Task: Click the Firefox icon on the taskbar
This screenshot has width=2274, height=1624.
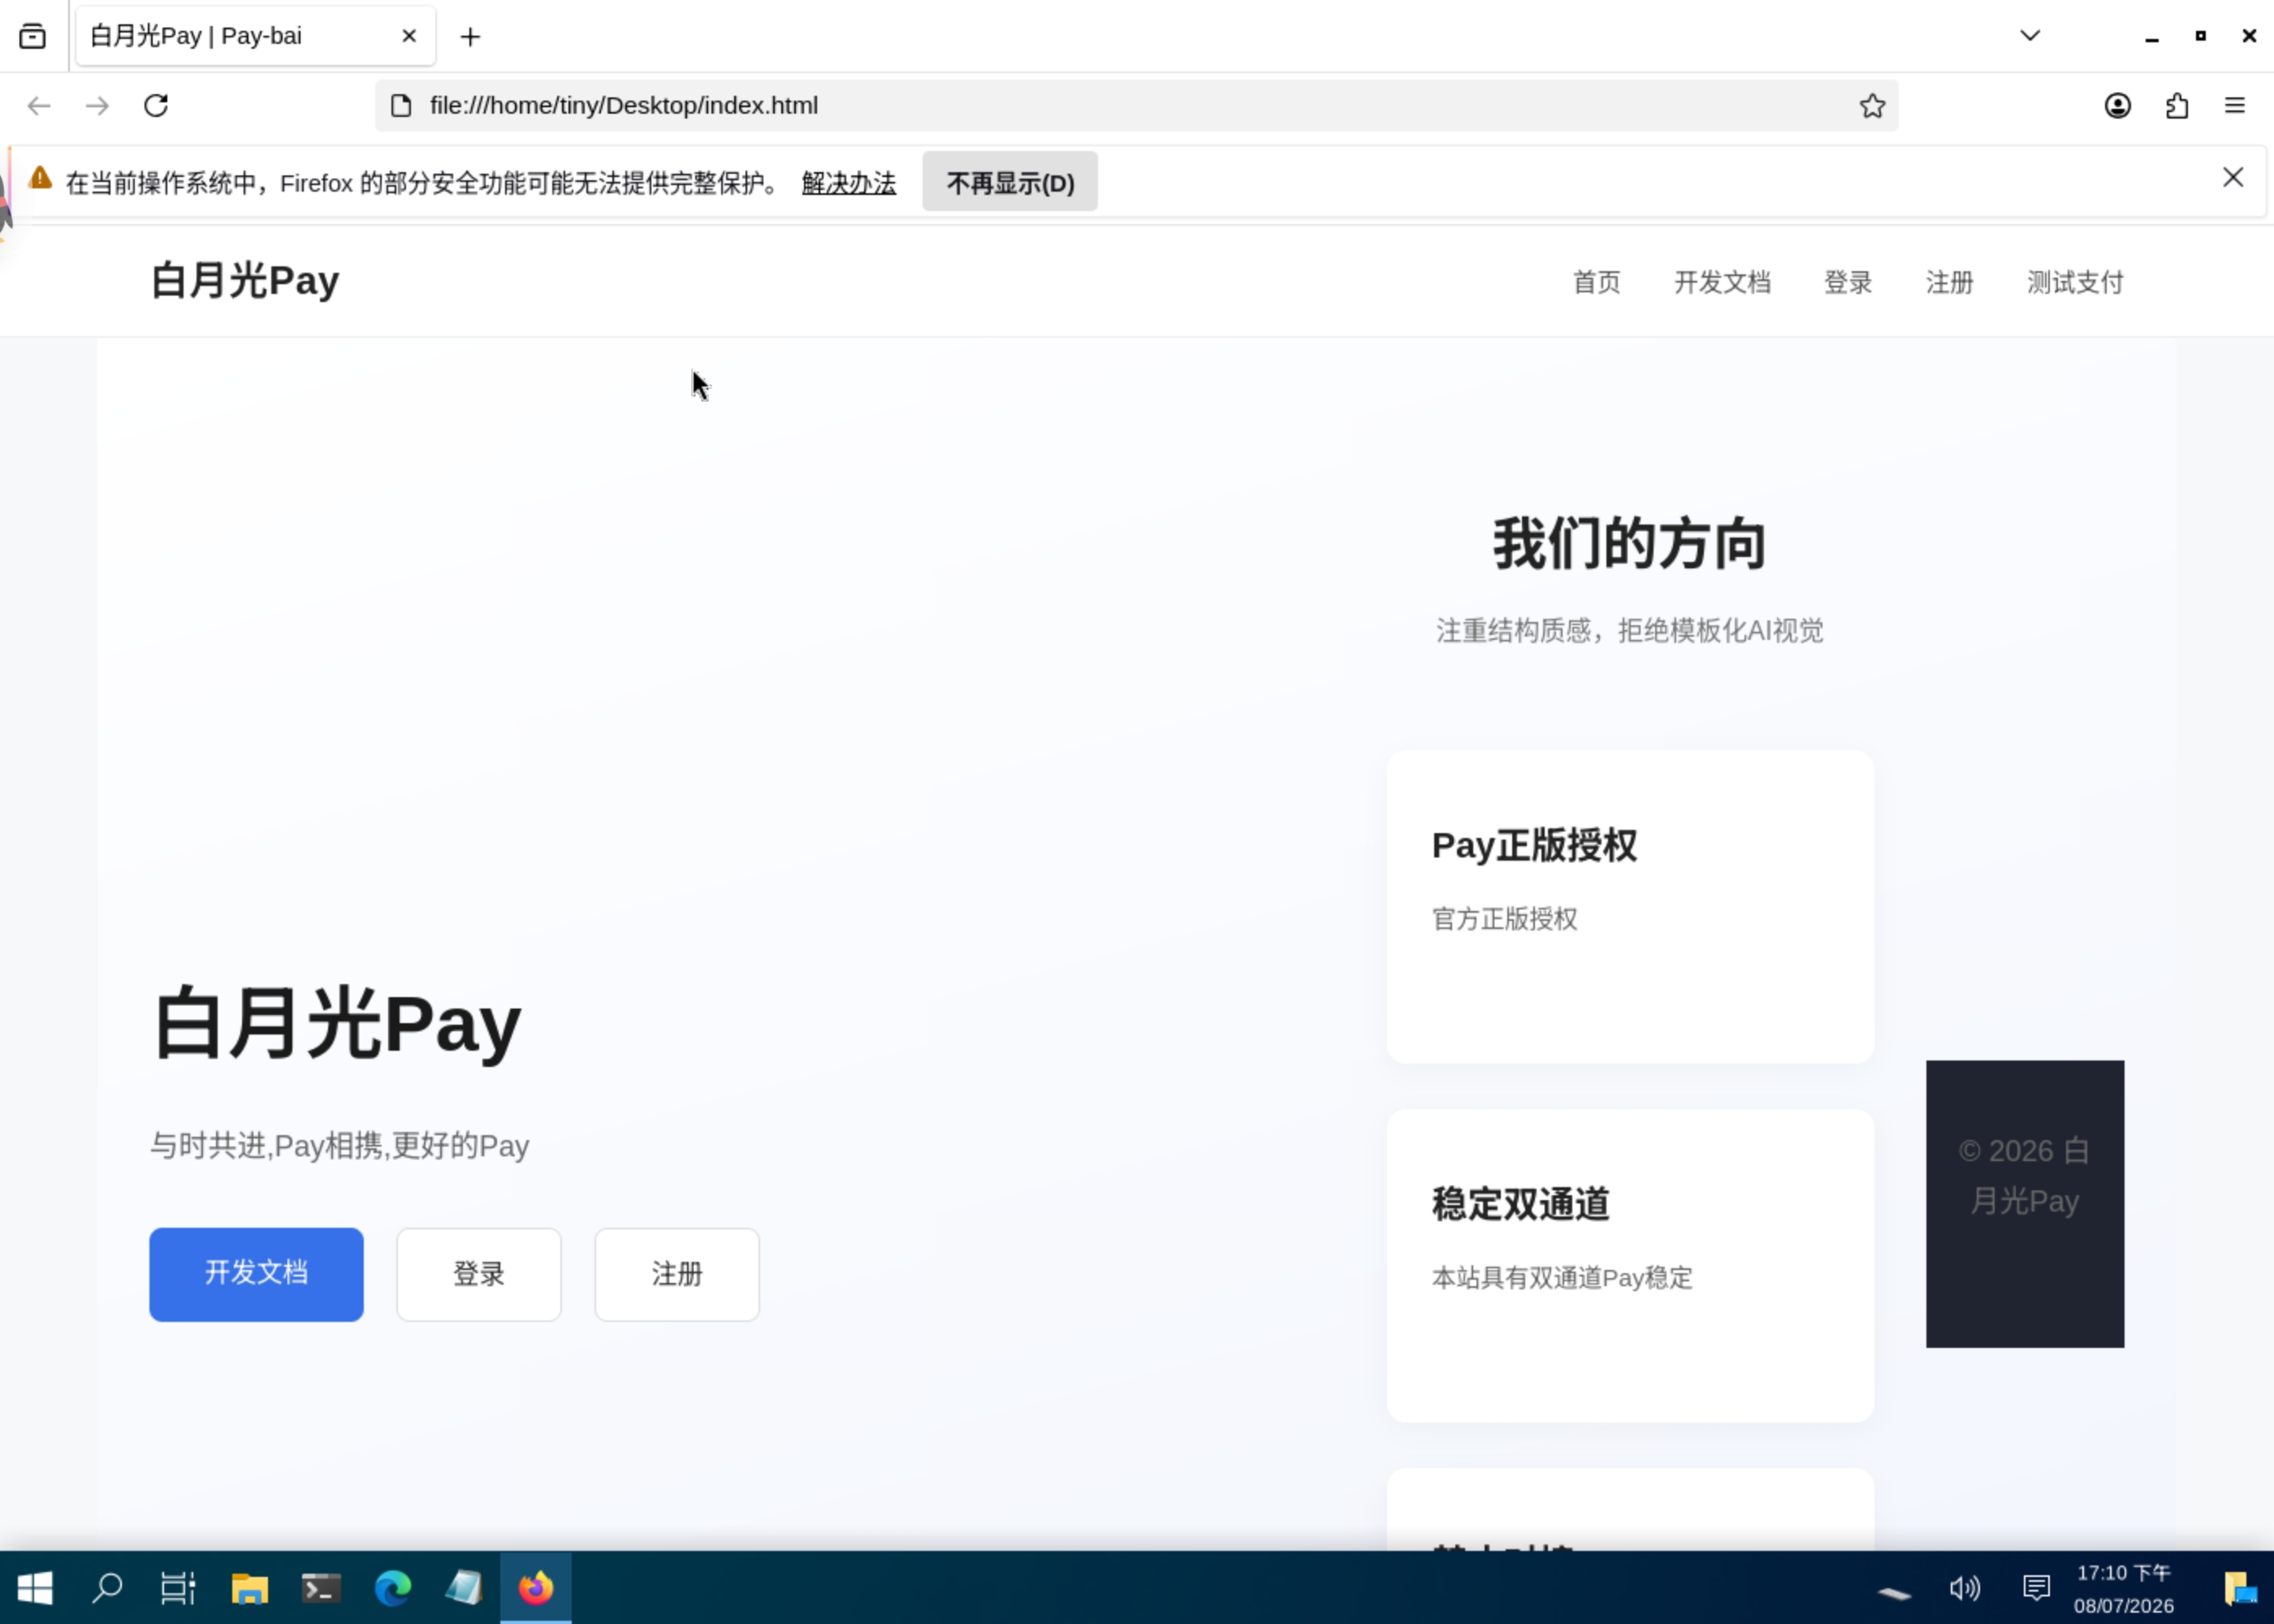Action: coord(536,1588)
